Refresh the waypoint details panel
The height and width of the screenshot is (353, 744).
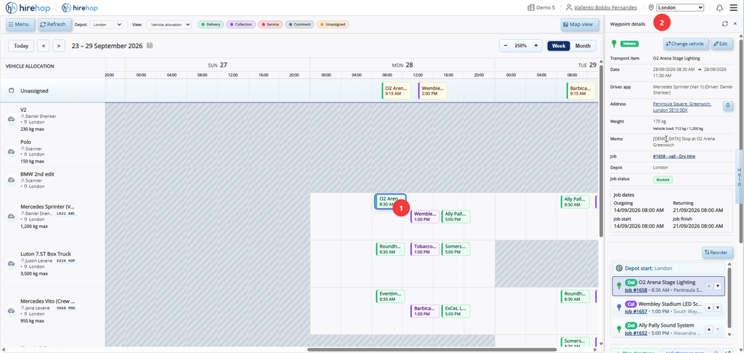click(724, 24)
